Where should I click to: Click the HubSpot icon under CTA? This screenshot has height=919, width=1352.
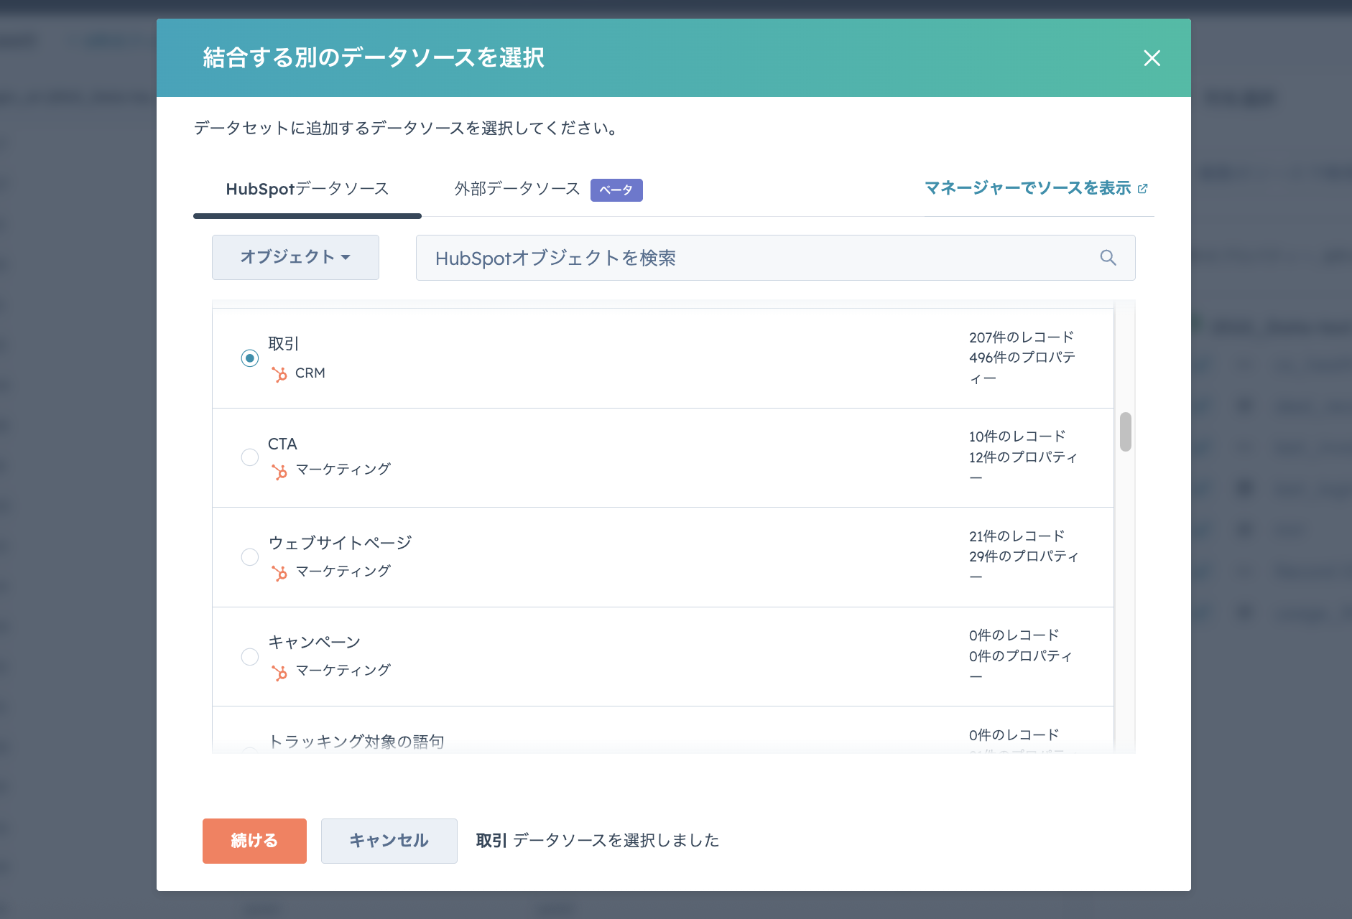(x=279, y=471)
